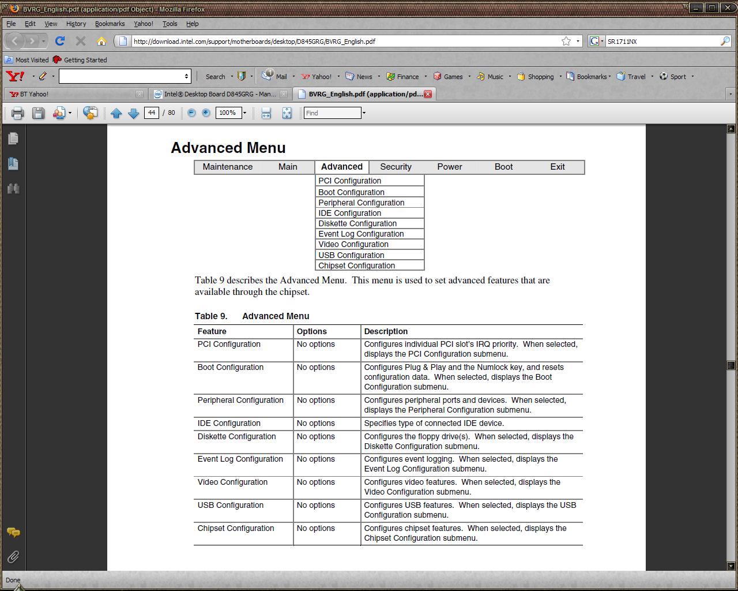Open the Attachments paperclip panel

tap(13, 557)
